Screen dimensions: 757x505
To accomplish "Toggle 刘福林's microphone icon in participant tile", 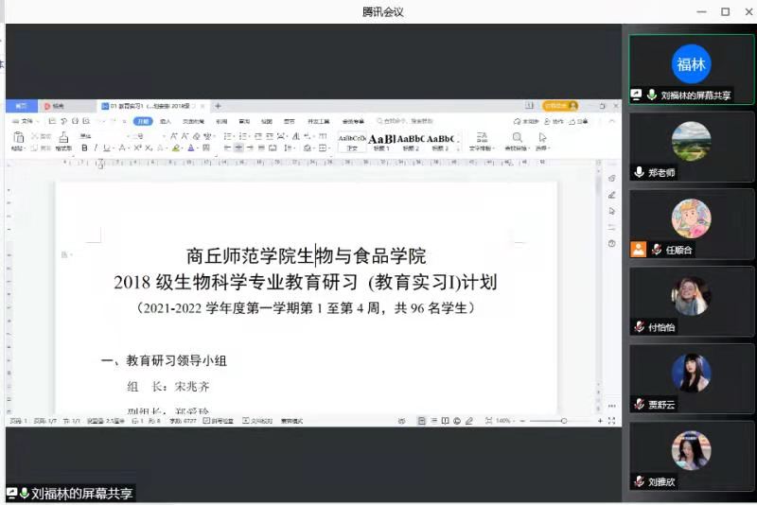I will coord(652,96).
